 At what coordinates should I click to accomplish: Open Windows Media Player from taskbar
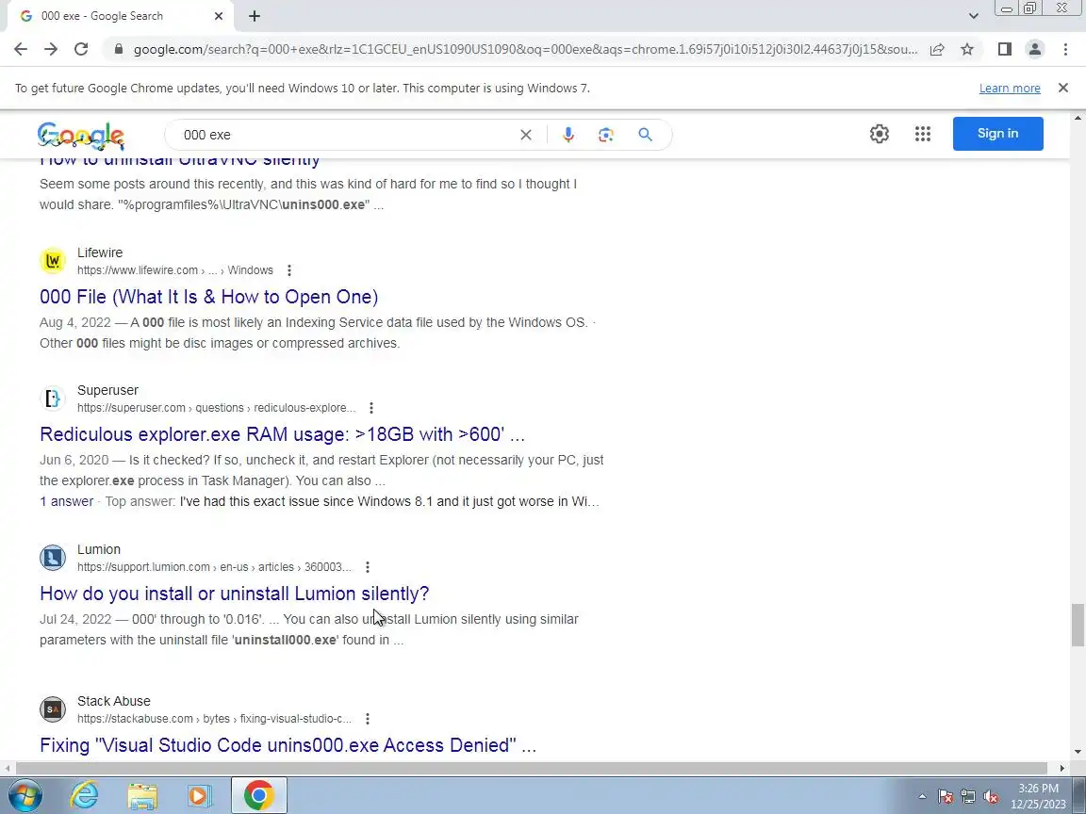[x=200, y=796]
